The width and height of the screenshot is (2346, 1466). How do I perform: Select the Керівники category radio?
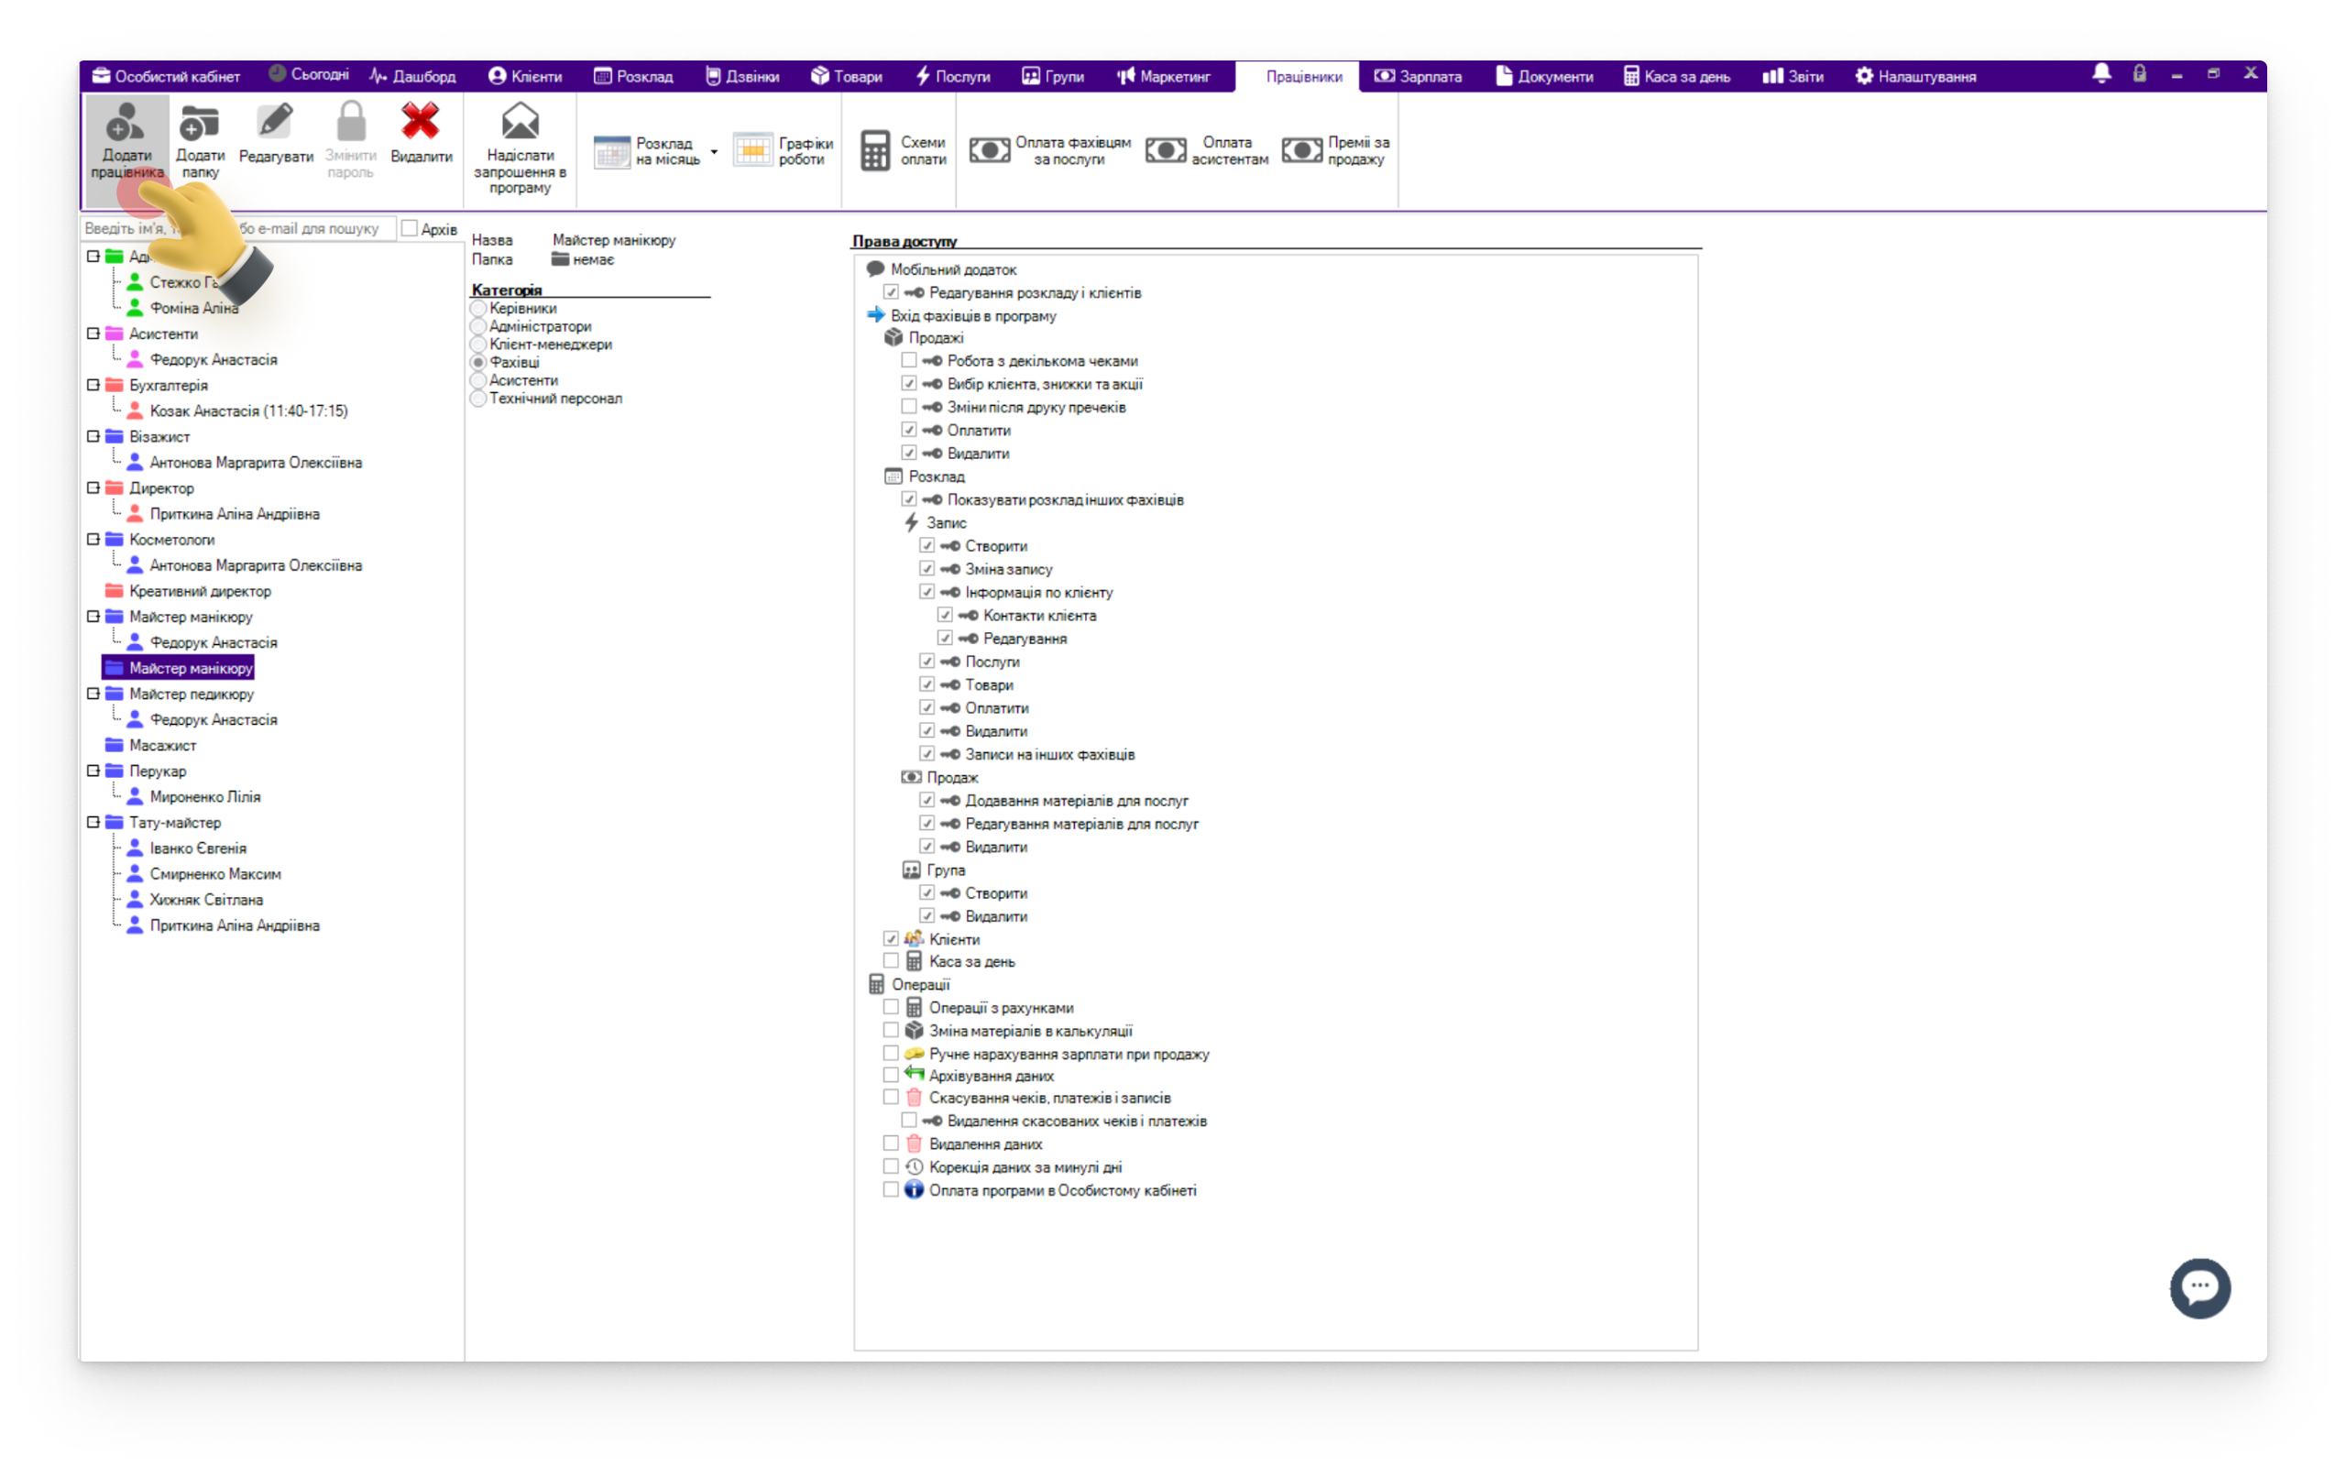(x=478, y=309)
